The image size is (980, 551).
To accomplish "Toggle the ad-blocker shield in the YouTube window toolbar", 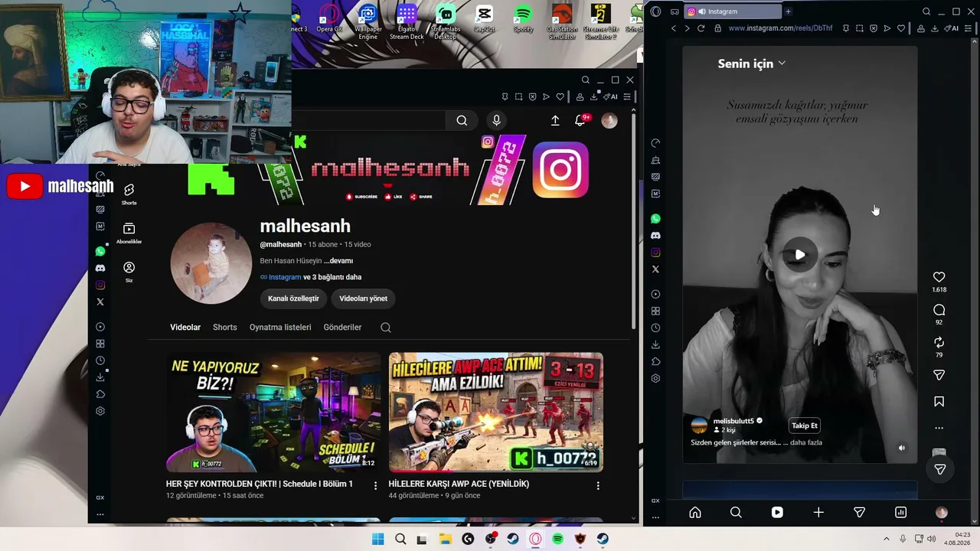I will click(532, 96).
